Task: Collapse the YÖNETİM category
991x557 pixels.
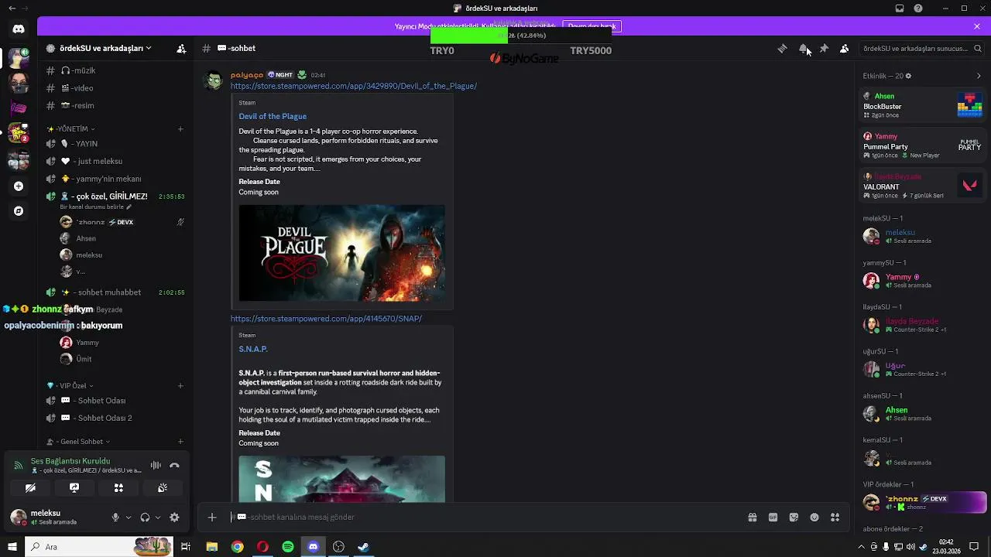Action: (71, 129)
